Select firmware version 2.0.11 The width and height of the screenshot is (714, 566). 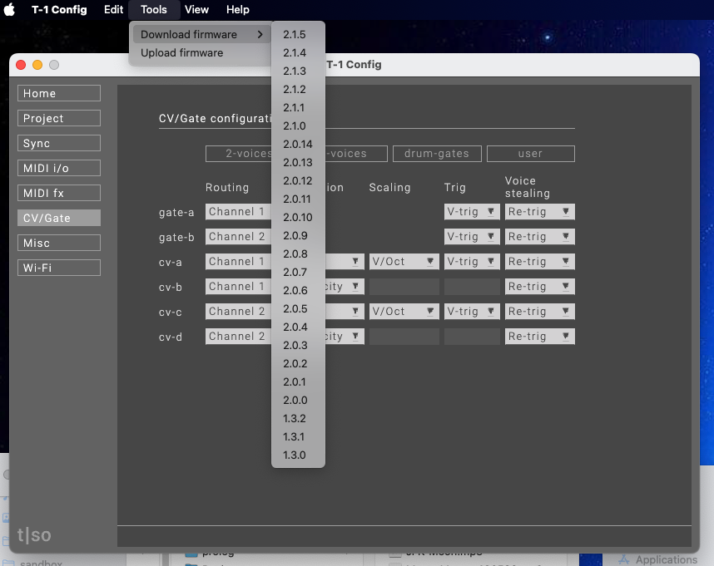coord(298,199)
